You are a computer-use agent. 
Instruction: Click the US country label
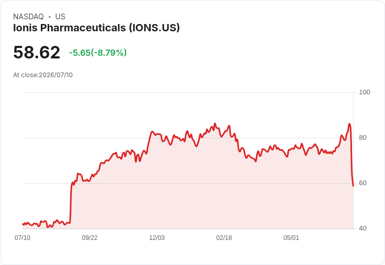pyautogui.click(x=60, y=17)
